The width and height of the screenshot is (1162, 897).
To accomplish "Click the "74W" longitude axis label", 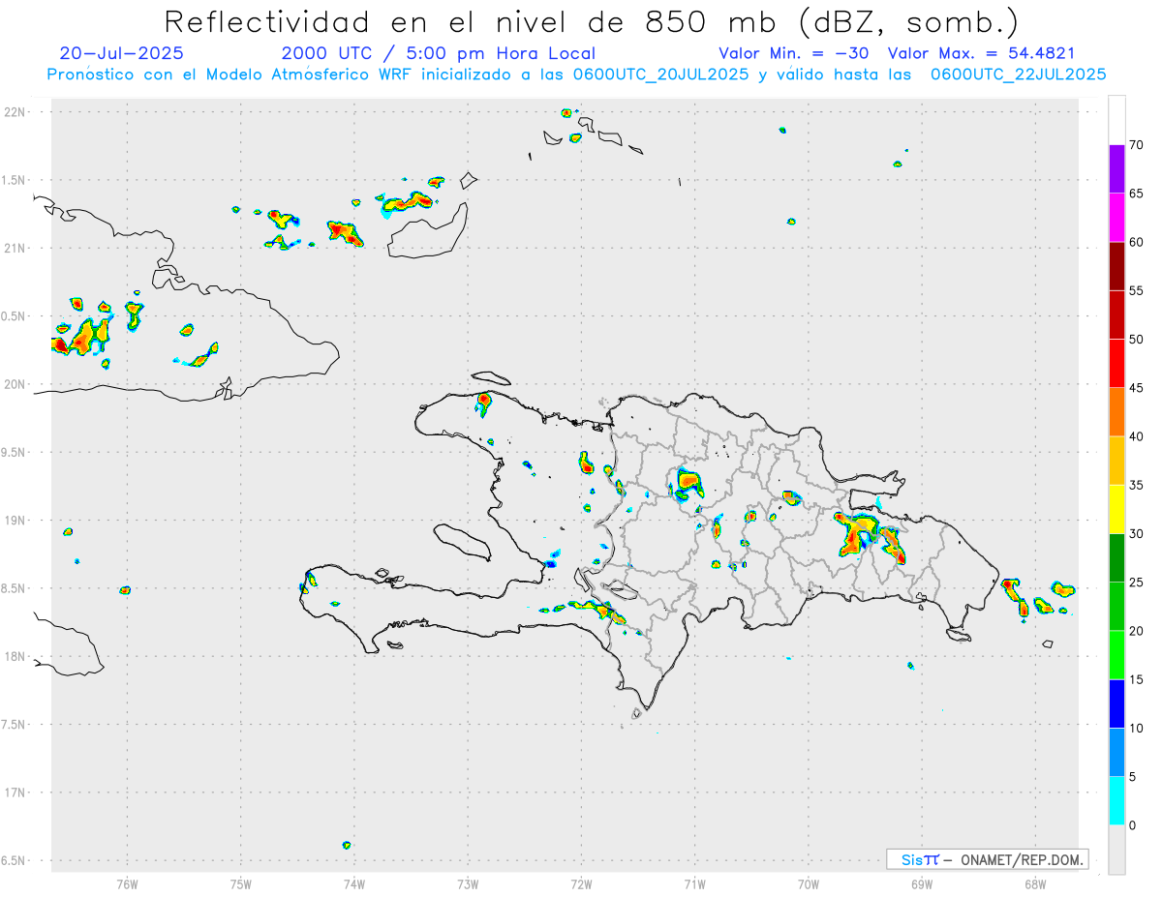I will (x=353, y=883).
